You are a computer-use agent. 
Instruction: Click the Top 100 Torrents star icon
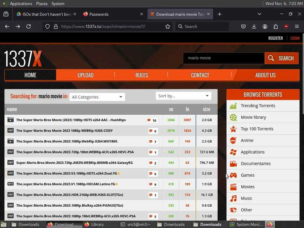(x=233, y=129)
